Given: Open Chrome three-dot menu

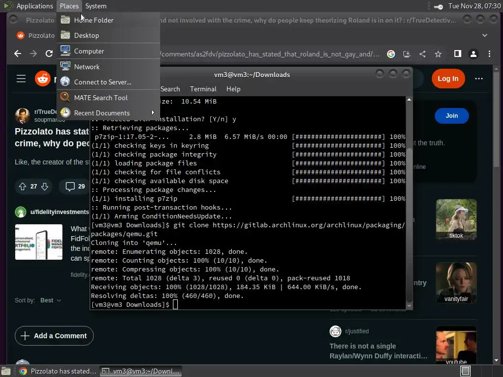Looking at the screenshot, I should pos(489,54).
